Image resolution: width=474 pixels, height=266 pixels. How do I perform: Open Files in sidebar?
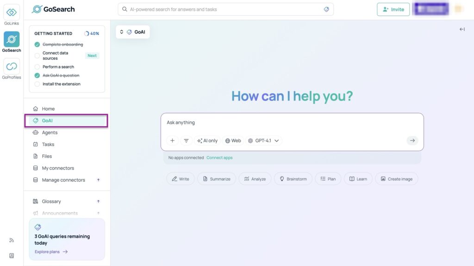(x=67, y=156)
